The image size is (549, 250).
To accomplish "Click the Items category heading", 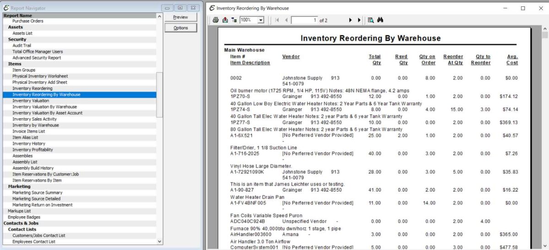I will coord(15,64).
